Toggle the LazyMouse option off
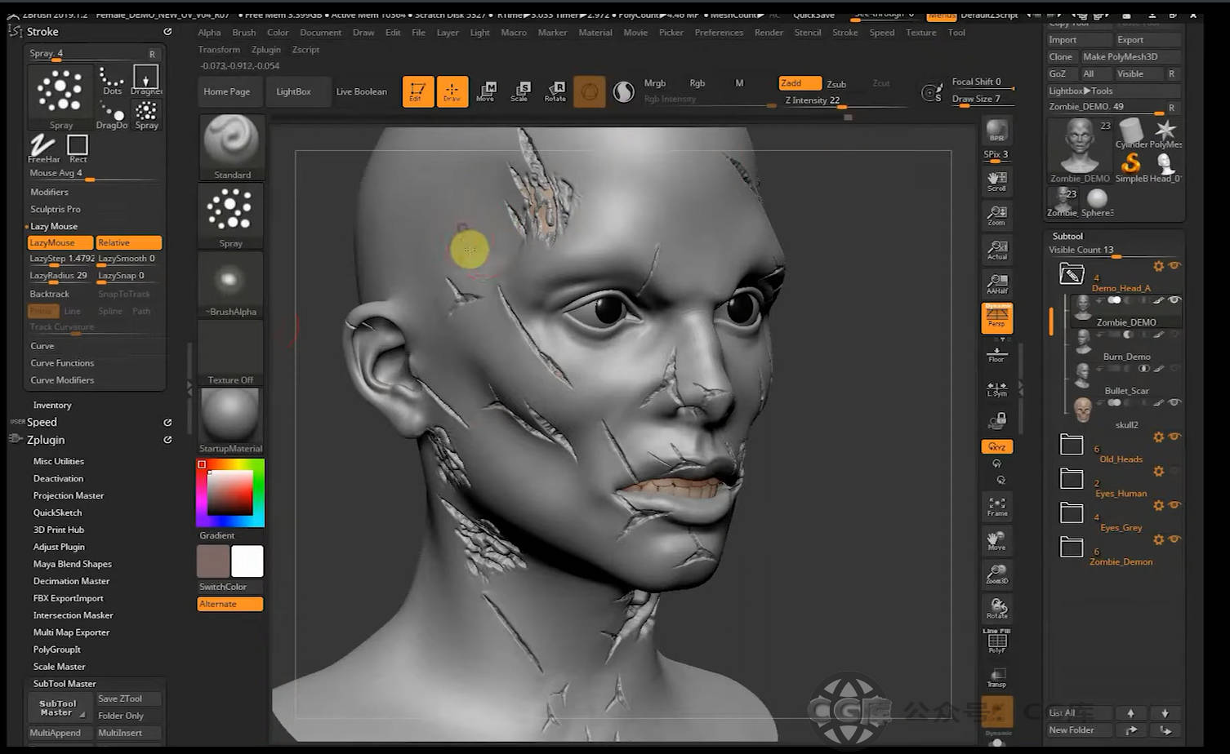Viewport: 1230px width, 754px height. pos(60,242)
